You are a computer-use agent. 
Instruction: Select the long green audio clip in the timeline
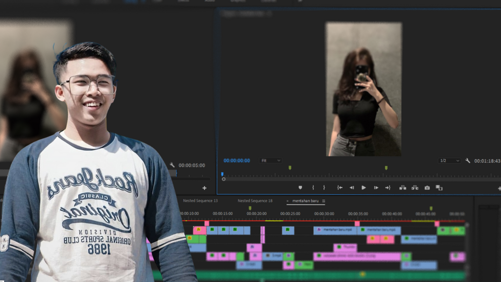(309, 275)
